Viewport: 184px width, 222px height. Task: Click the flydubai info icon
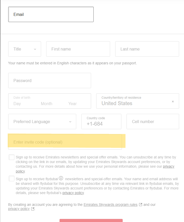tap(61, 178)
